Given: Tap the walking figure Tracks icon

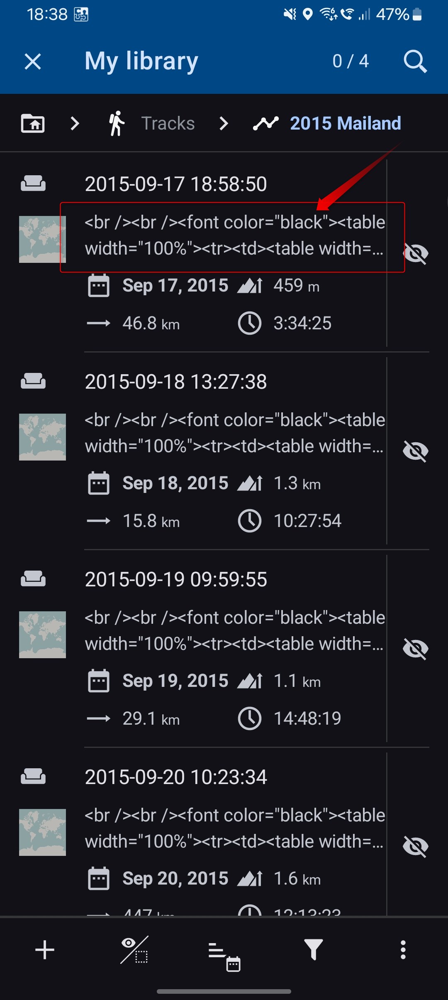Looking at the screenshot, I should coord(117,123).
